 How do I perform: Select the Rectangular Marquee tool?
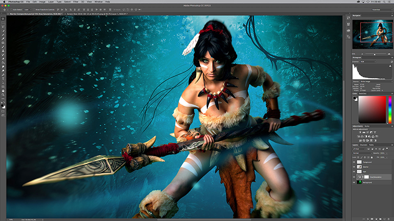click(3, 23)
